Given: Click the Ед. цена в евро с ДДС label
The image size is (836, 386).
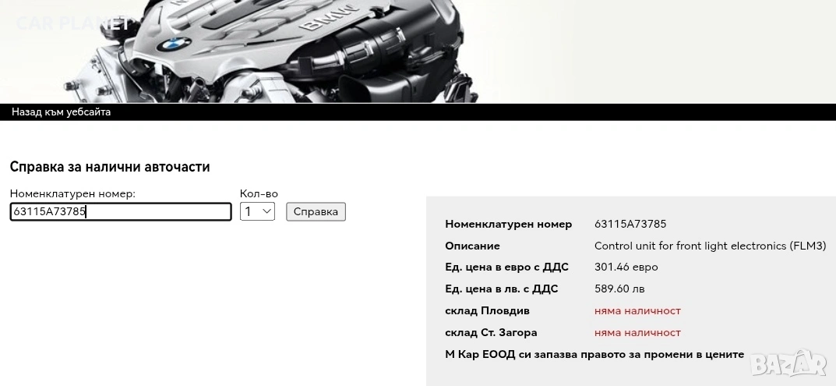Looking at the screenshot, I should (x=507, y=267).
